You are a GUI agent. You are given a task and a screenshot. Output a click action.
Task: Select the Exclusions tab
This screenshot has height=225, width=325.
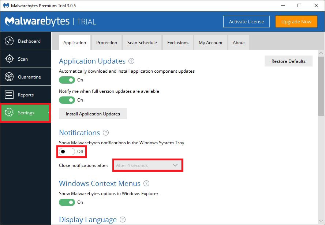point(178,43)
